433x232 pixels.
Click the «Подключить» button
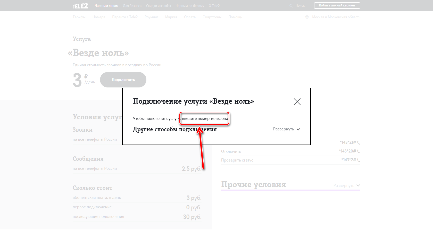tap(123, 80)
